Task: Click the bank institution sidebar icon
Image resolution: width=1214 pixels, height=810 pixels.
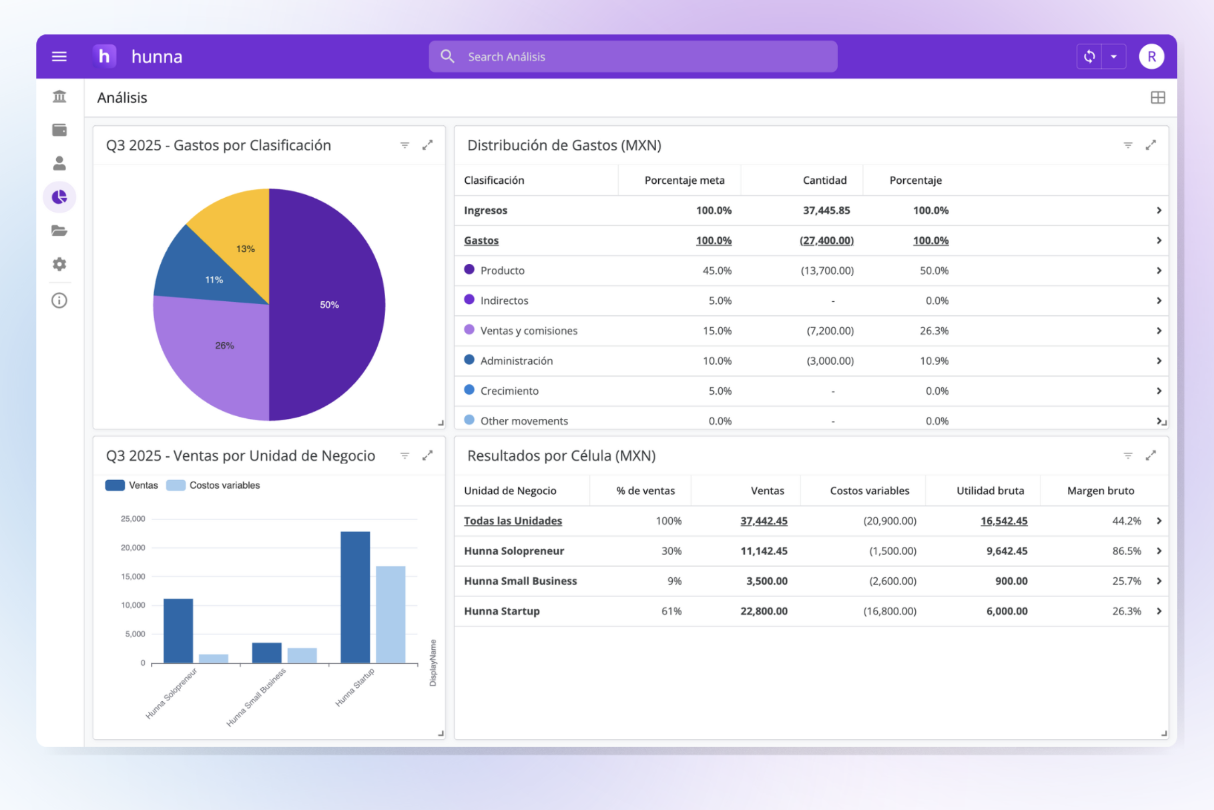Action: pos(59,97)
